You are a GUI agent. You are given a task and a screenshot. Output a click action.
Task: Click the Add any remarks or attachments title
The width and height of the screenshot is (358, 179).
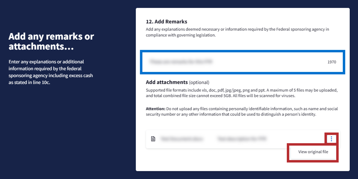51,41
